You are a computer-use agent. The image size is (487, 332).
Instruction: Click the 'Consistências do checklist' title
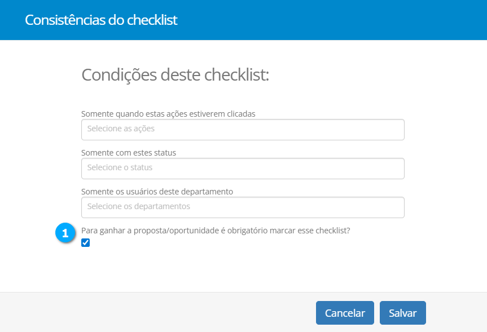[x=101, y=20]
